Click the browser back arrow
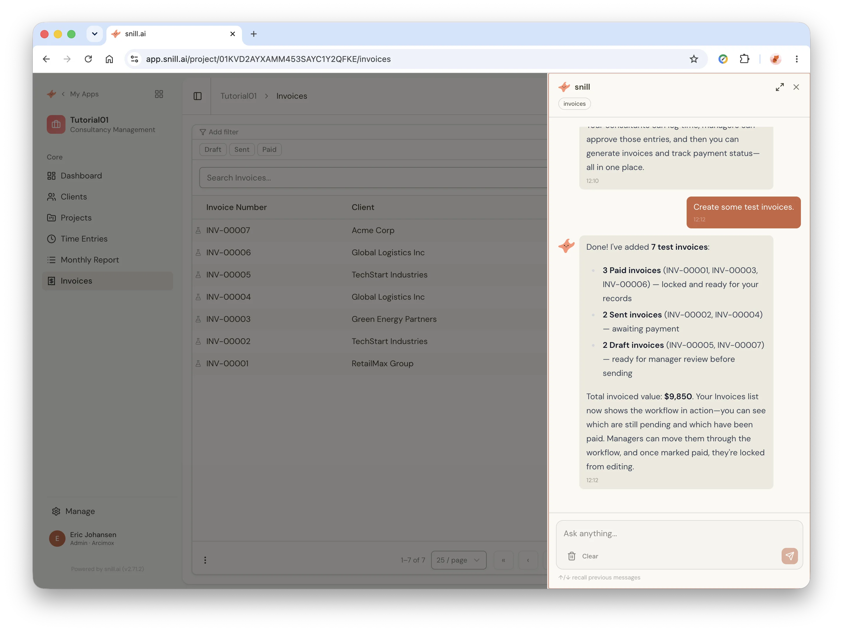 coord(46,59)
